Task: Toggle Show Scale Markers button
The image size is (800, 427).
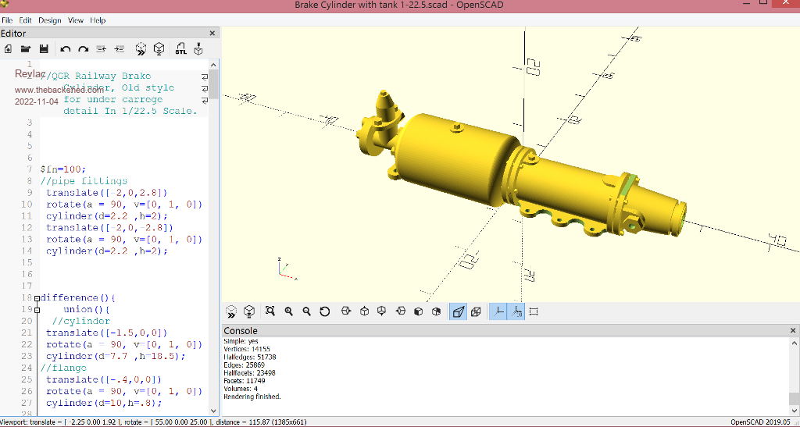Action: [x=516, y=311]
